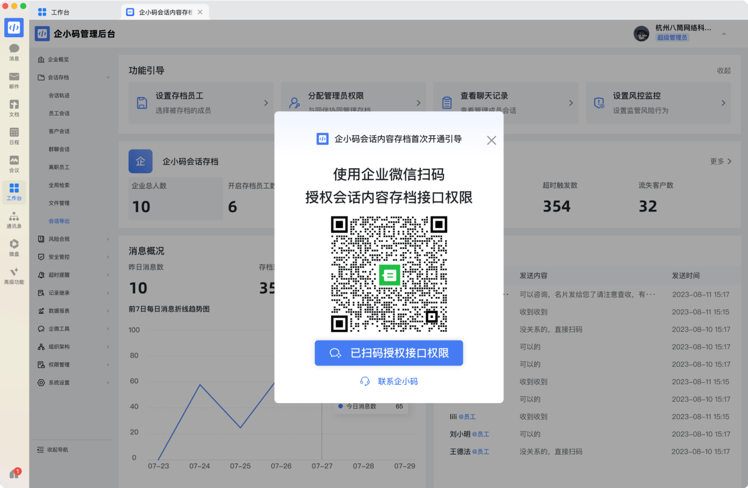Expand the 组织架构 menu group
This screenshot has width=748, height=488.
pos(108,347)
